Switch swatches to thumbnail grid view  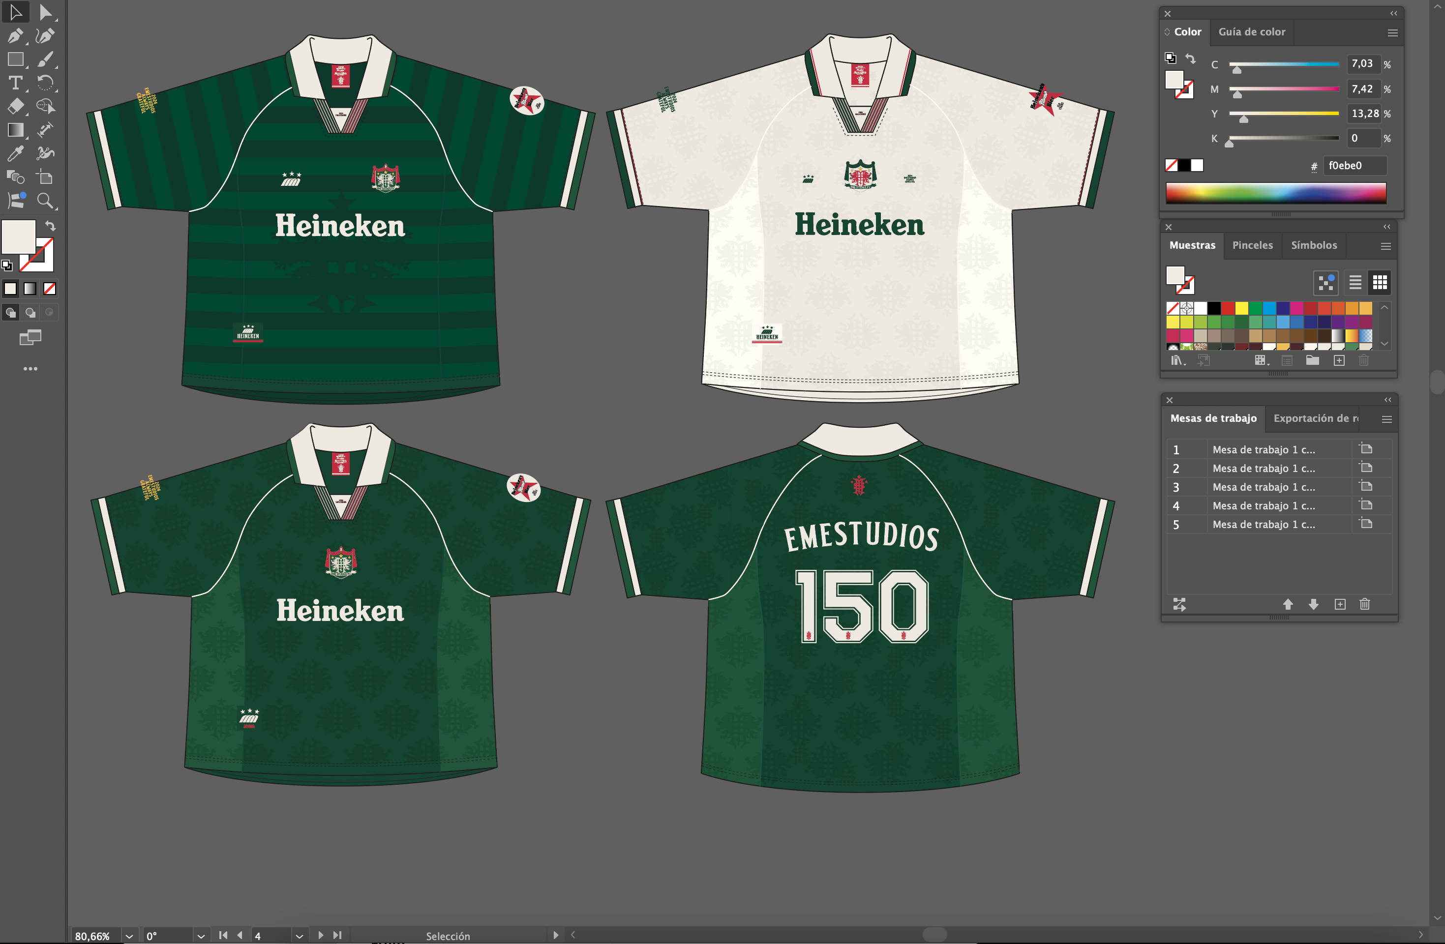point(1380,282)
